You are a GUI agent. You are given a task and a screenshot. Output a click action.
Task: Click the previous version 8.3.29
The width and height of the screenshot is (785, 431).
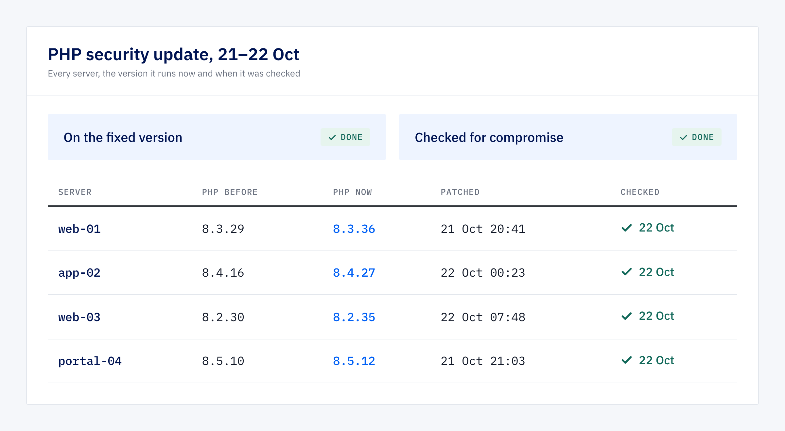click(223, 229)
